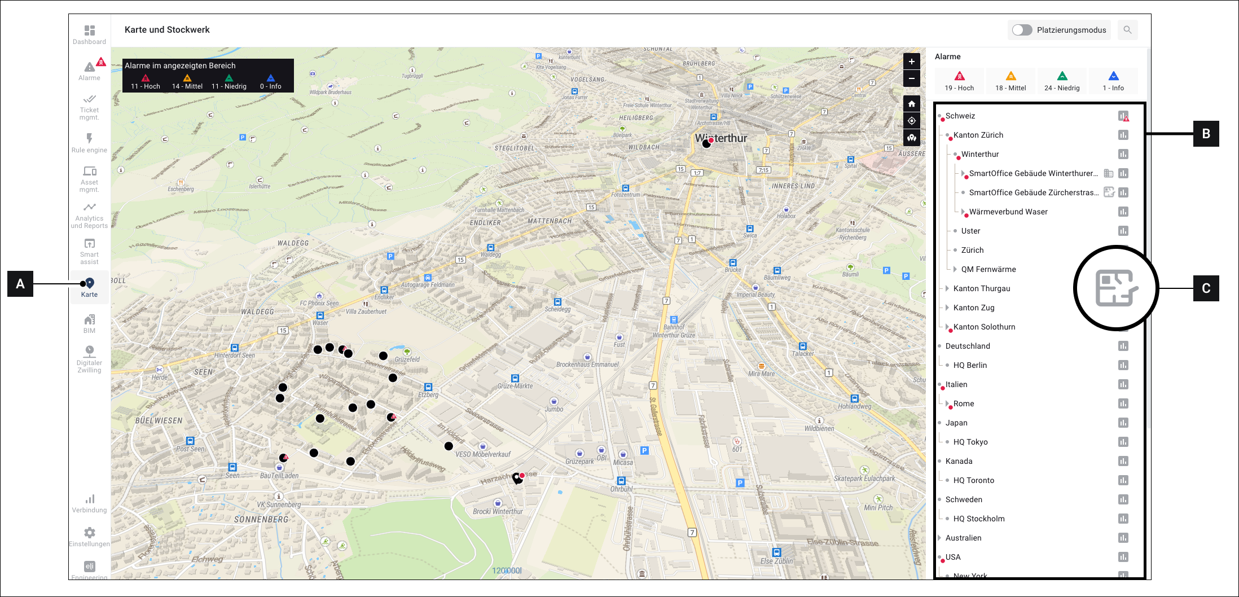
Task: Filter alarms by 24 - Niedrig
Action: click(x=1062, y=81)
